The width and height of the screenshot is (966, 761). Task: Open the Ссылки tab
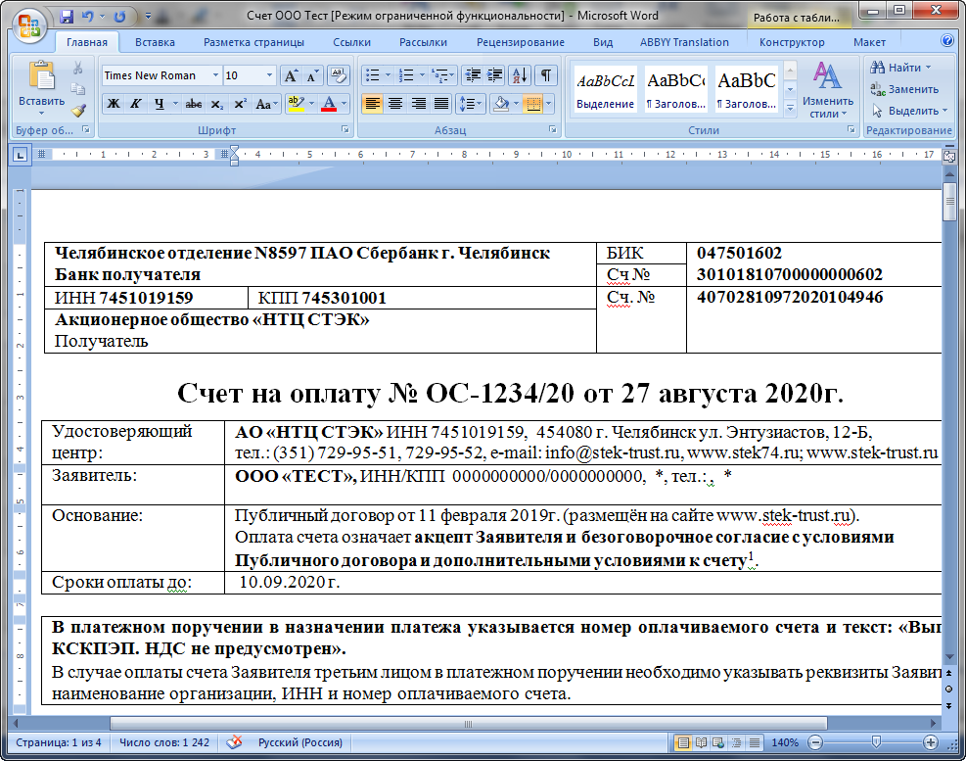click(x=351, y=42)
